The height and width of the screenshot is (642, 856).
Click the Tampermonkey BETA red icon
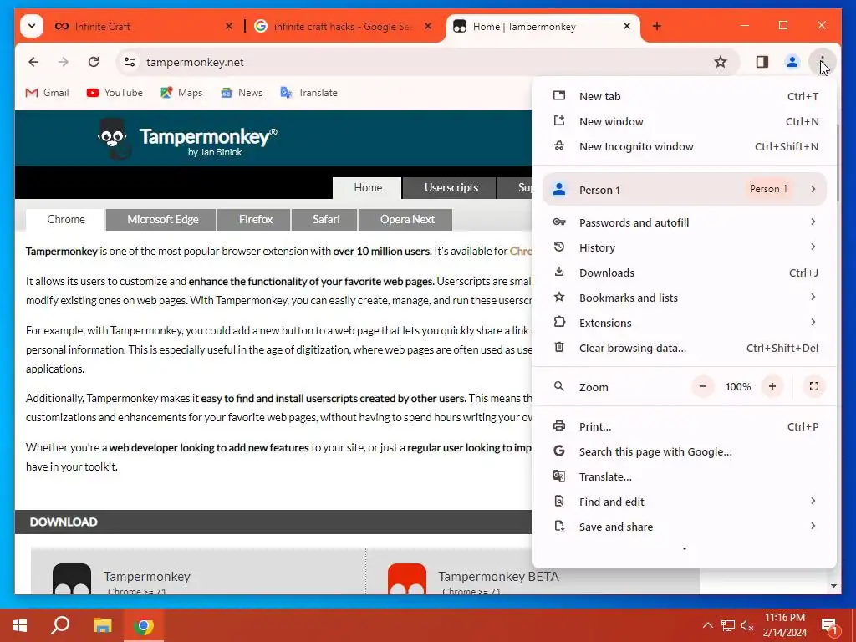click(407, 578)
